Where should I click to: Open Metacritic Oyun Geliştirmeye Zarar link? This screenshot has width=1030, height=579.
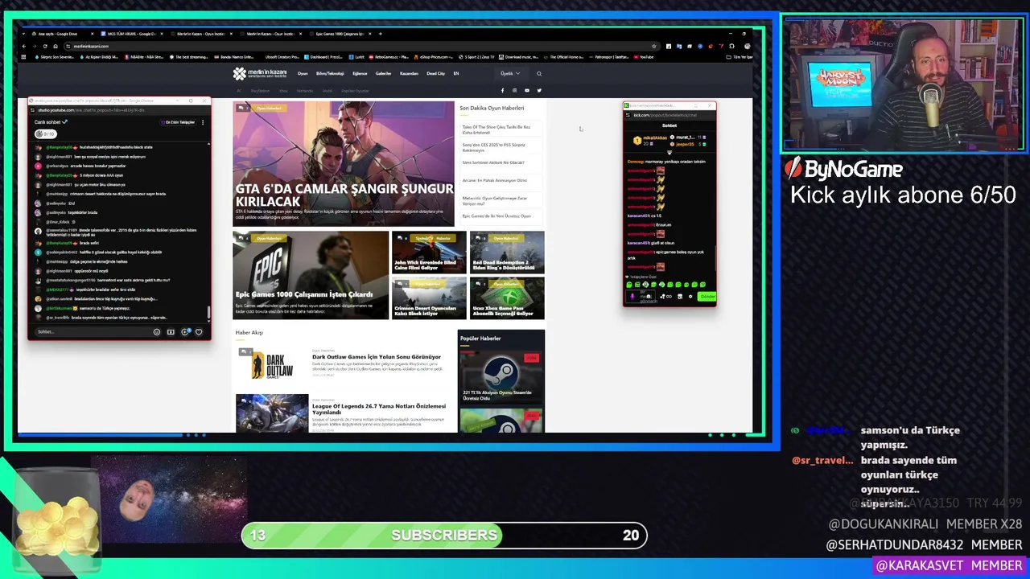[495, 200]
